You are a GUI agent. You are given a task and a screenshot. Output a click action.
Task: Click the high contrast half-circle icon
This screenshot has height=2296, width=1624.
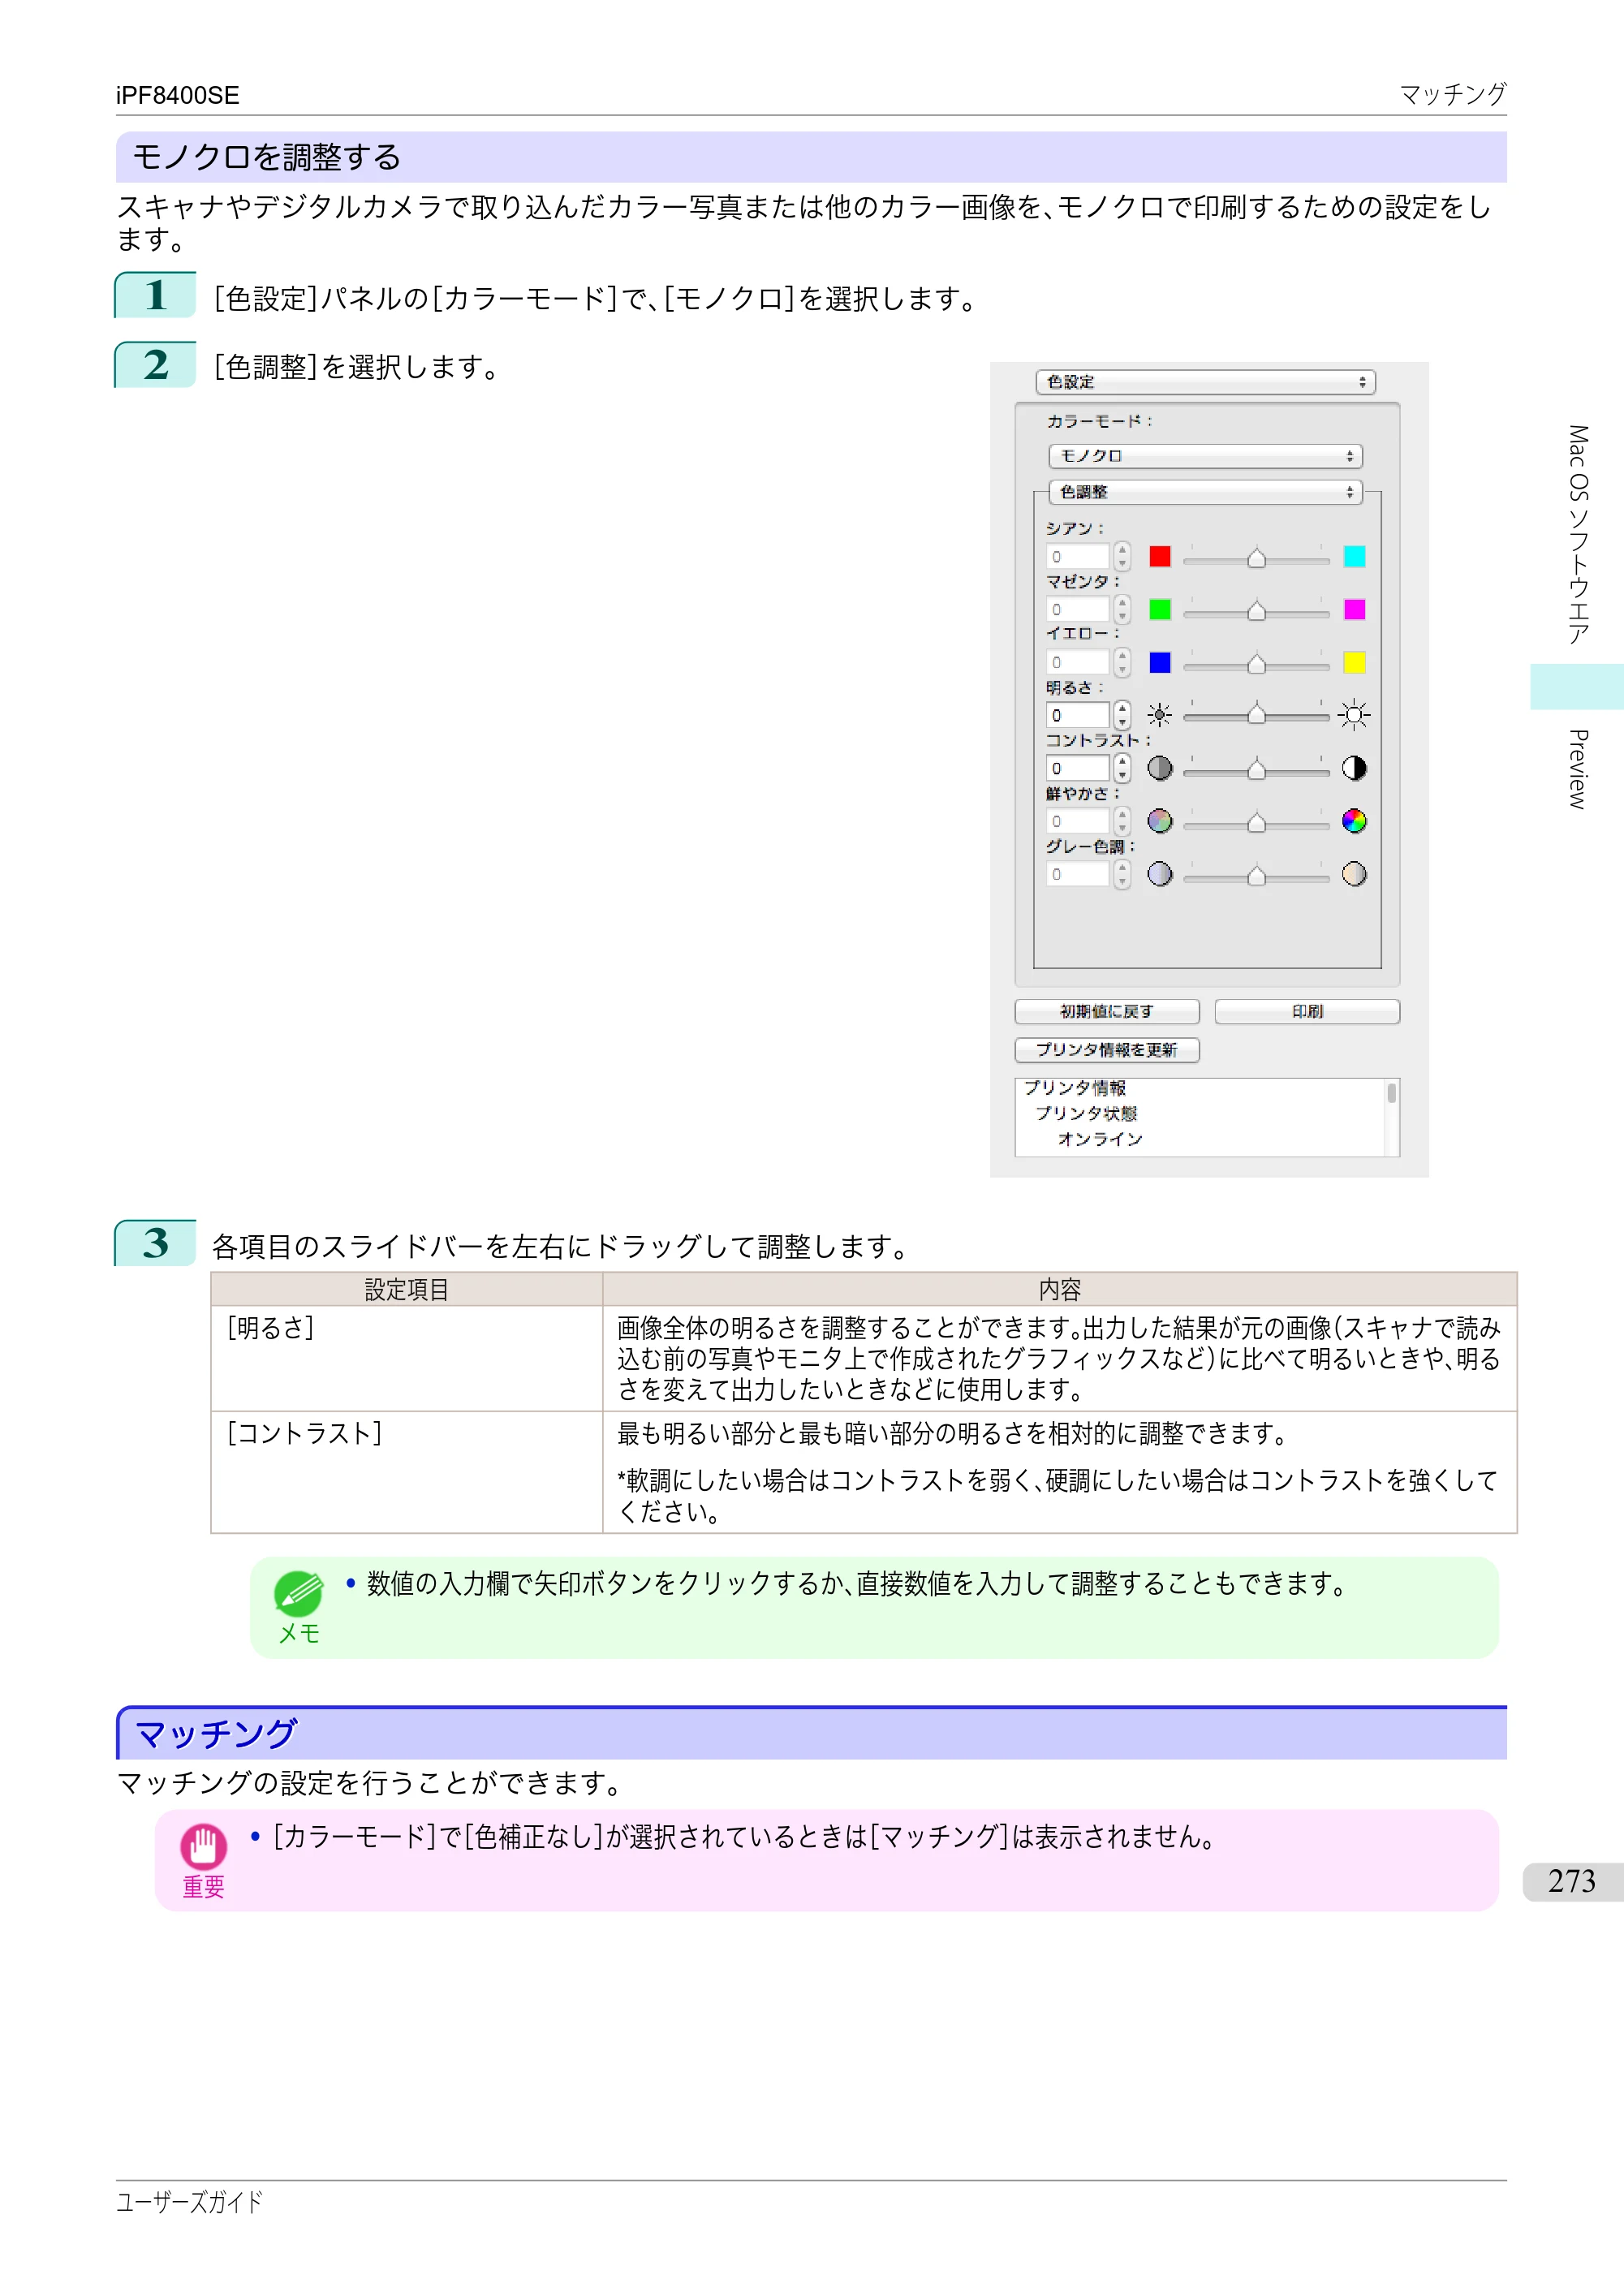pyautogui.click(x=1354, y=768)
